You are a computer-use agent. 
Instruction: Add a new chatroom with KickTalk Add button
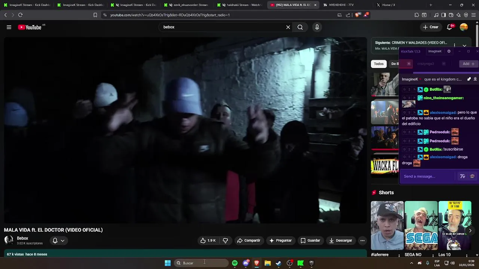click(x=469, y=64)
